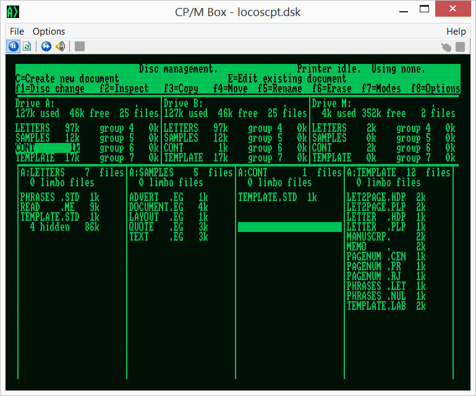Open the Help menu

click(x=456, y=32)
